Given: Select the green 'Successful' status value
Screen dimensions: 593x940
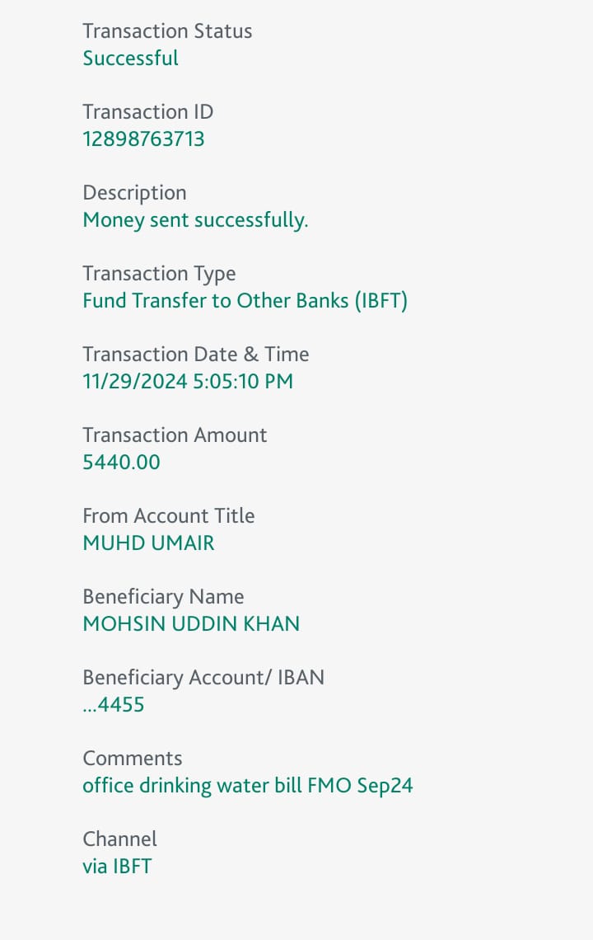Looking at the screenshot, I should pos(130,59).
